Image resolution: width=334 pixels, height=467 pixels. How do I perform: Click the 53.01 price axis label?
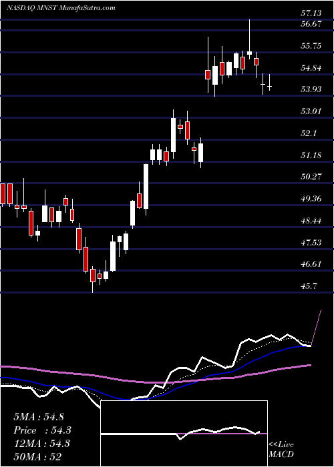311,111
